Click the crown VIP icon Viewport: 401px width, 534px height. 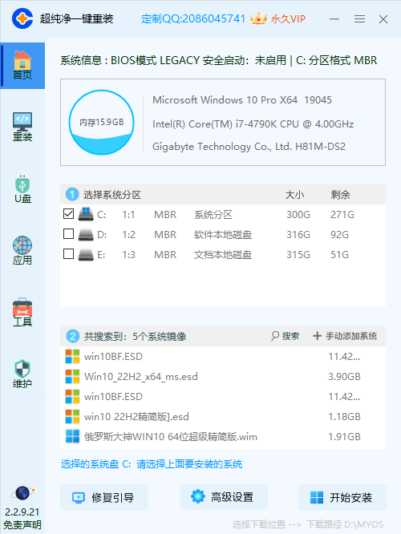258,18
